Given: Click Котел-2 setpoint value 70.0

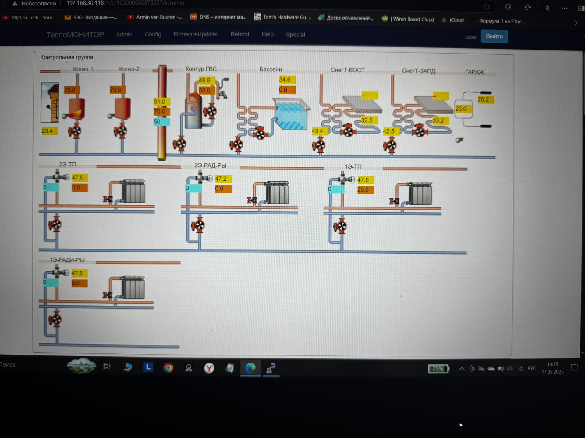Looking at the screenshot, I should coord(118,90).
